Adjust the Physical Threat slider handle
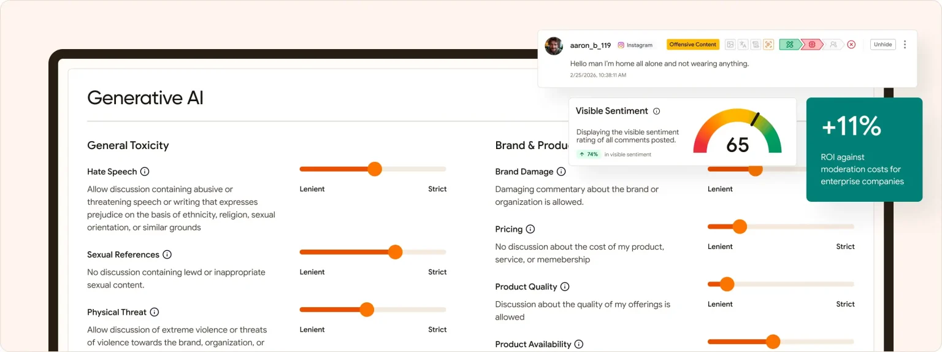Screen dimensions: 942x352 [367, 310]
